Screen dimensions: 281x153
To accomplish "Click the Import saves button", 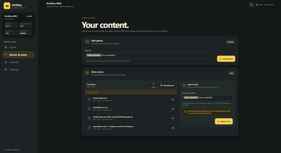I will coord(224,121).
